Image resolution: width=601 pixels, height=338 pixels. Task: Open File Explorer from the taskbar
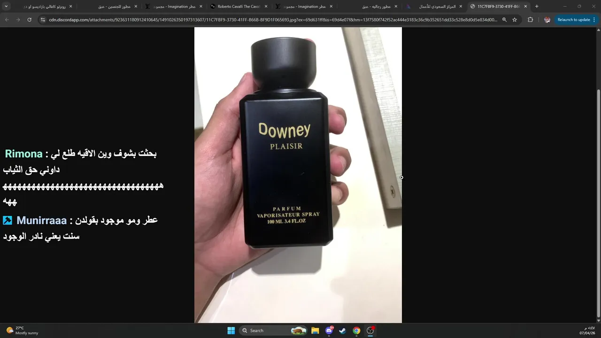(x=315, y=330)
